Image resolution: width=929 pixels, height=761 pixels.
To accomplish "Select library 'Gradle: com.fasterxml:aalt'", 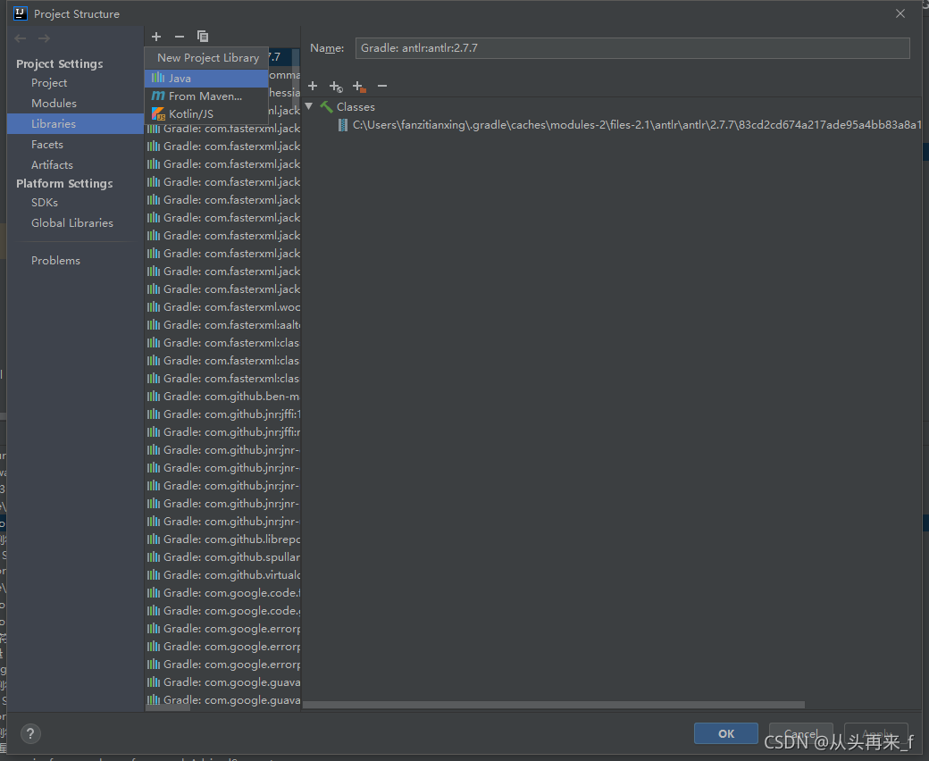I will 223,324.
